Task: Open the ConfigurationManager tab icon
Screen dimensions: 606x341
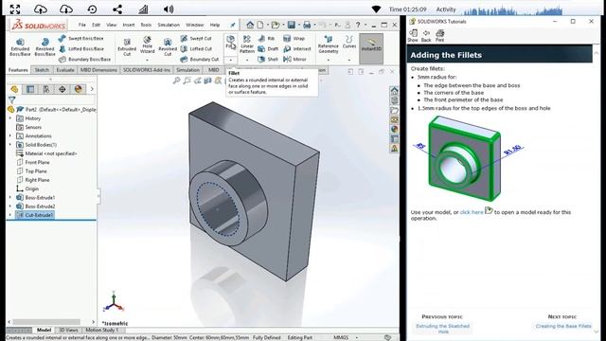Action: 46,89
